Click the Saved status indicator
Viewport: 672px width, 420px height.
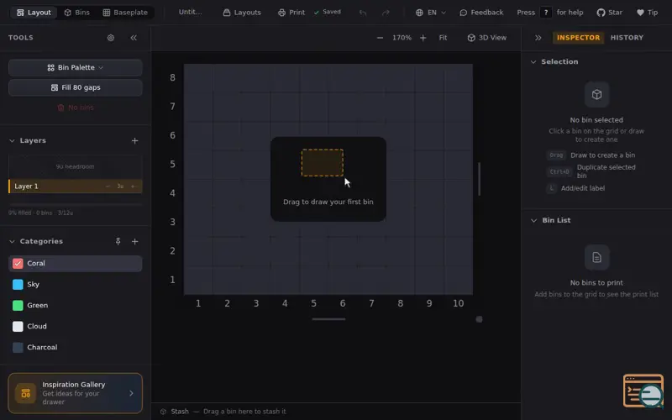[x=328, y=12]
